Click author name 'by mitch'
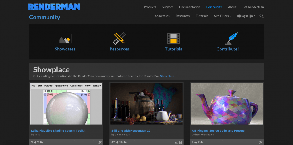 point(36,134)
